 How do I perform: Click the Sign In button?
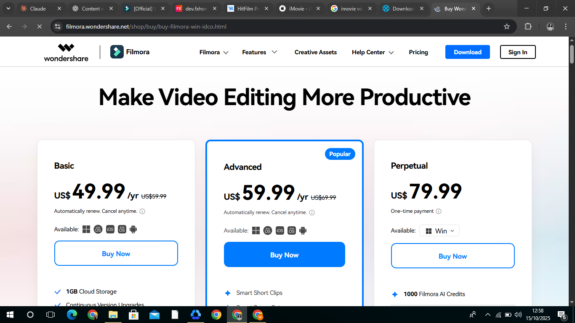click(517, 52)
